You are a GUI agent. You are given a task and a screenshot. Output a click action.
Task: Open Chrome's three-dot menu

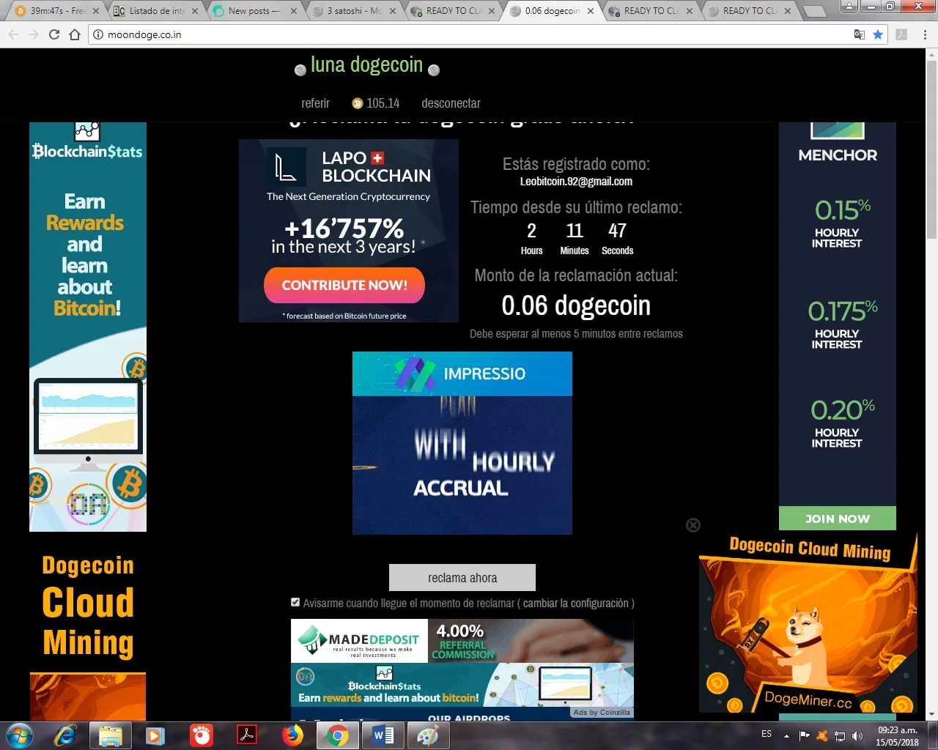coord(925,34)
